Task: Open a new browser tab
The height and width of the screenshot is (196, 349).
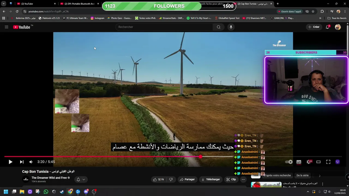Action: (x=278, y=4)
